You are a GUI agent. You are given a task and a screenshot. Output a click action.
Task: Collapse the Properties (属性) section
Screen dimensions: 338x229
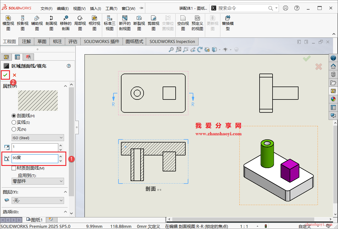65,86
